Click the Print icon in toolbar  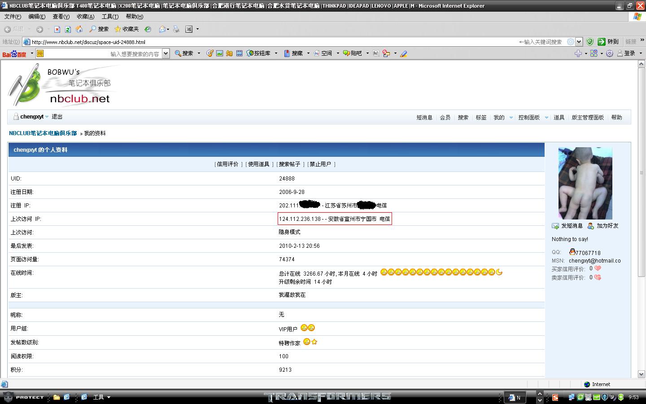pos(176,29)
